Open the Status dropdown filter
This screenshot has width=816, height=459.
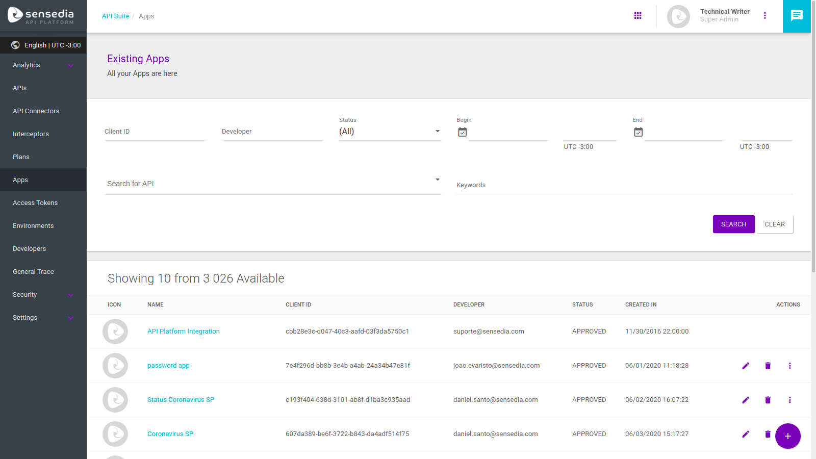tap(390, 132)
